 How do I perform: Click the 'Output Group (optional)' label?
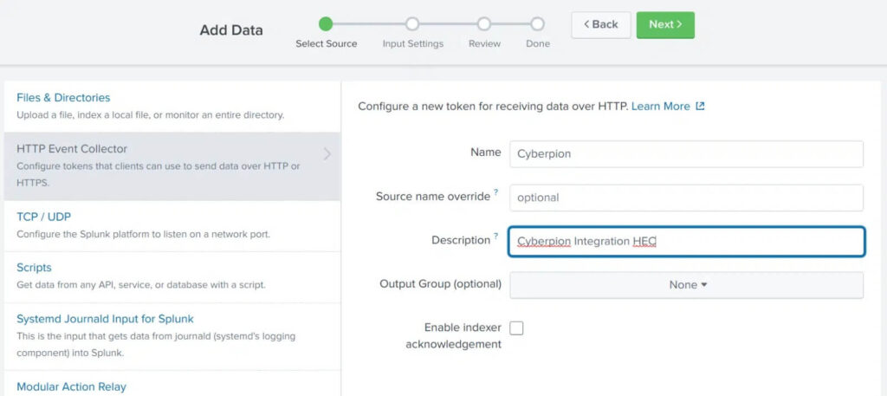point(441,284)
